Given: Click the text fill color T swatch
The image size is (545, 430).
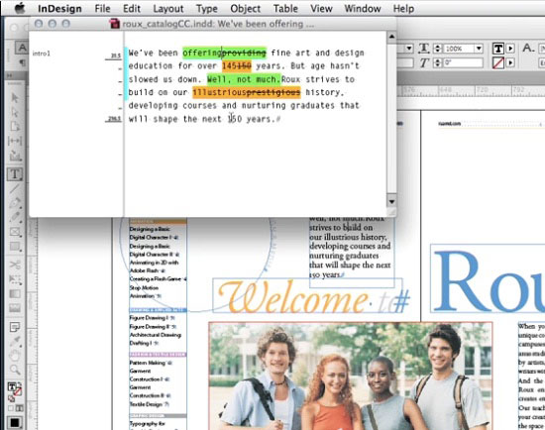Looking at the screenshot, I should coord(498,49).
